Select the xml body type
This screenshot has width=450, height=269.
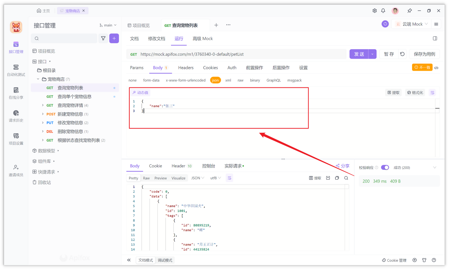(x=228, y=80)
